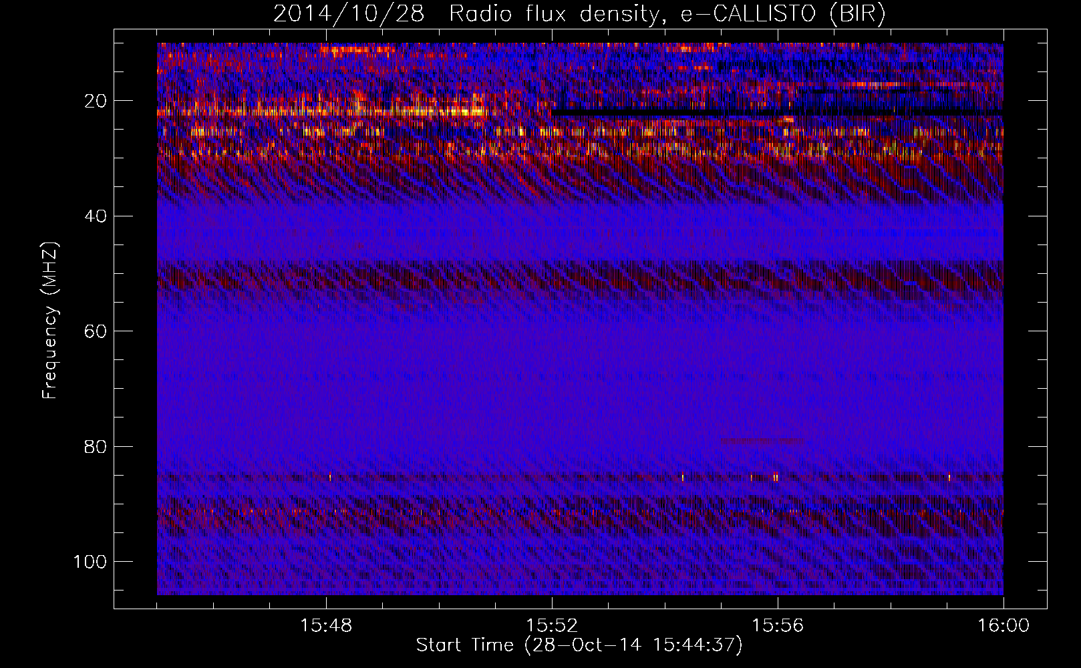Click the 40 frequency tick label
This screenshot has height=668, width=1081.
click(96, 216)
